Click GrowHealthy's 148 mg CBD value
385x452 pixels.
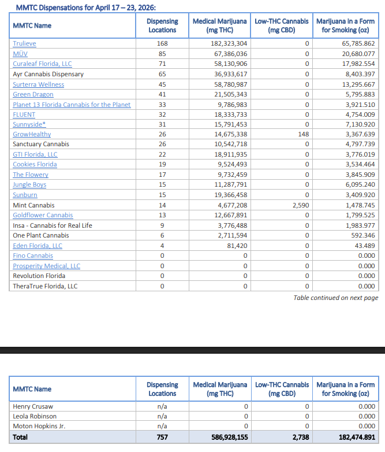coord(304,134)
